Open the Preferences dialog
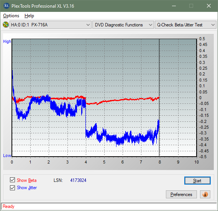Viewport: 218px width, 211px height. click(x=181, y=194)
